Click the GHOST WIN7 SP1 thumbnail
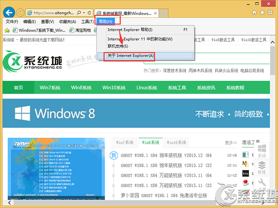Screen dimensions: 278x208 [56, 169]
